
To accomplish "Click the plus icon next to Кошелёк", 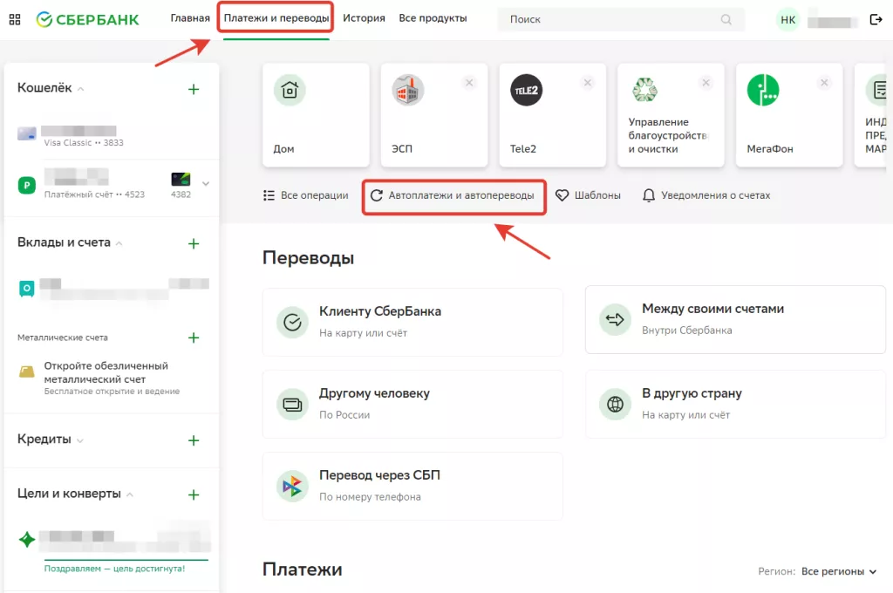I will (x=194, y=89).
